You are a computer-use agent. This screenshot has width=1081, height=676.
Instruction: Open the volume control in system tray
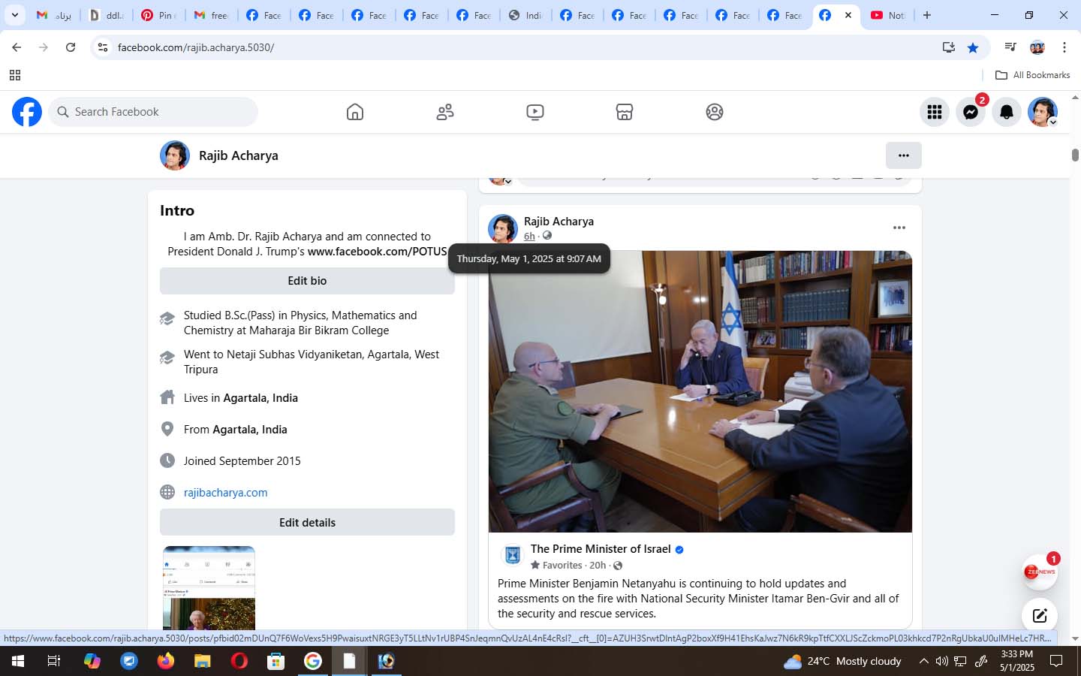pos(942,661)
